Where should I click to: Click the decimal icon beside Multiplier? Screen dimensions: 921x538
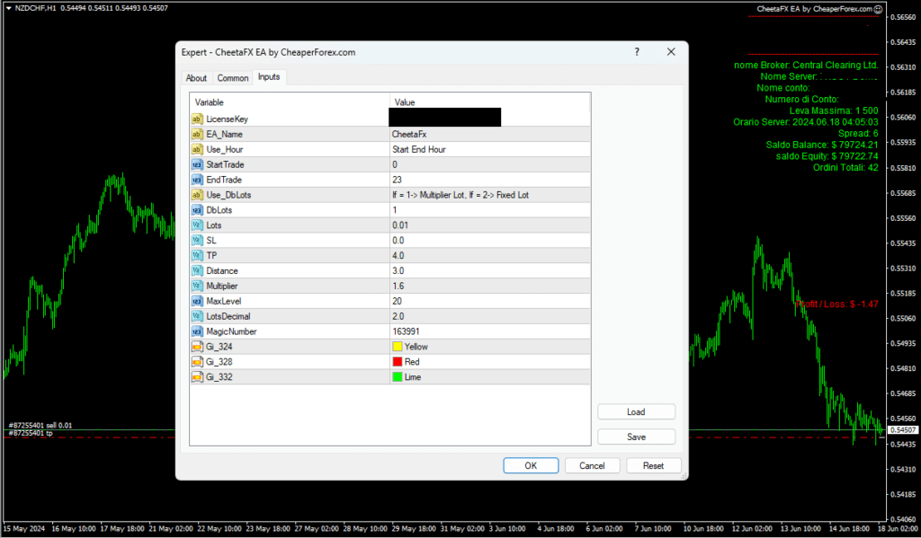point(197,286)
